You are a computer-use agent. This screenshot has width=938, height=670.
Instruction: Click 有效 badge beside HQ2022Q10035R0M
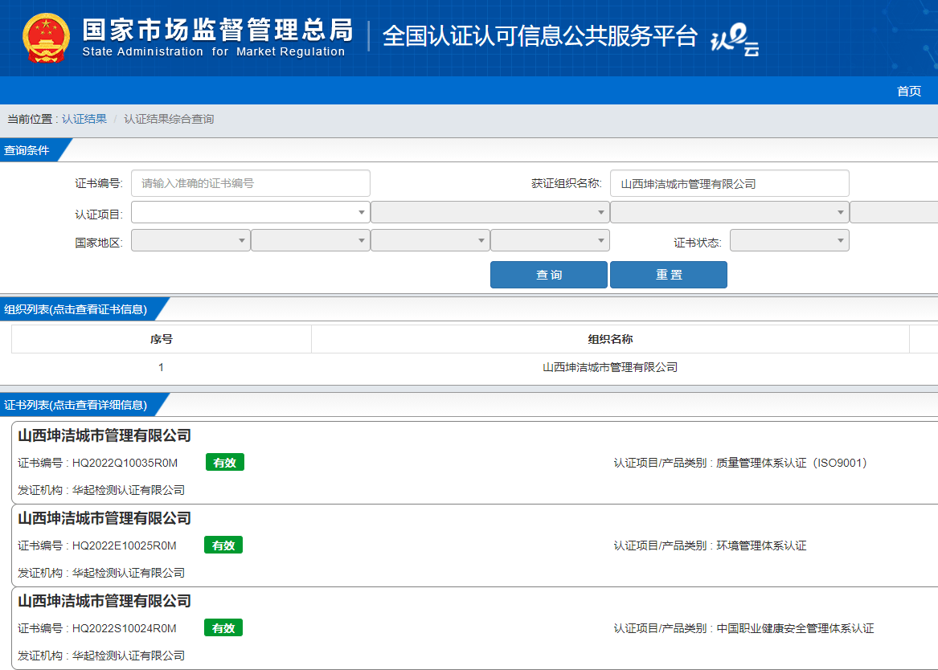(224, 463)
